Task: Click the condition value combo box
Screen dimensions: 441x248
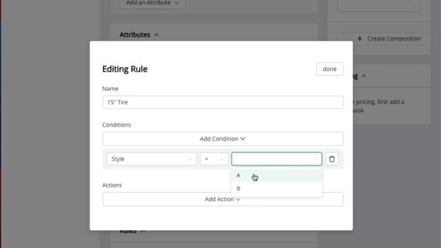Action: pyautogui.click(x=276, y=159)
